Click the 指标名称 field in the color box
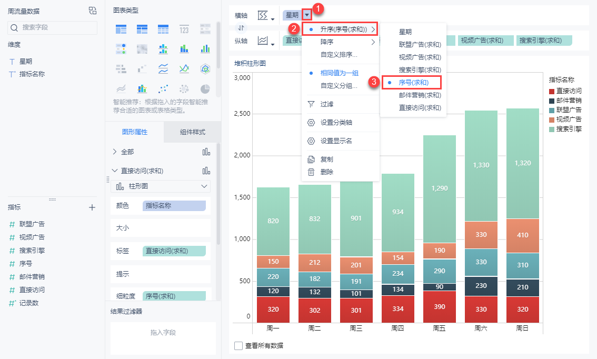 point(174,206)
